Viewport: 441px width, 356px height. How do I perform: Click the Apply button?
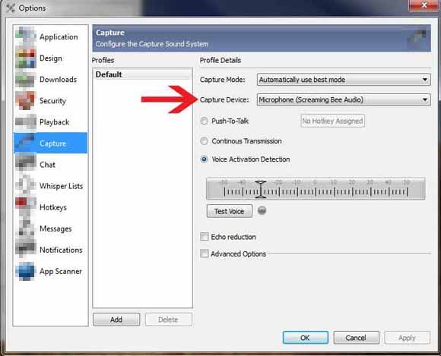407,338
